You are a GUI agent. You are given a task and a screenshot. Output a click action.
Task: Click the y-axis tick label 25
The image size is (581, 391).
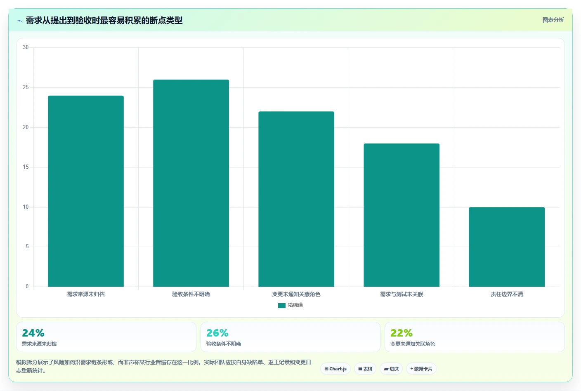(26, 87)
